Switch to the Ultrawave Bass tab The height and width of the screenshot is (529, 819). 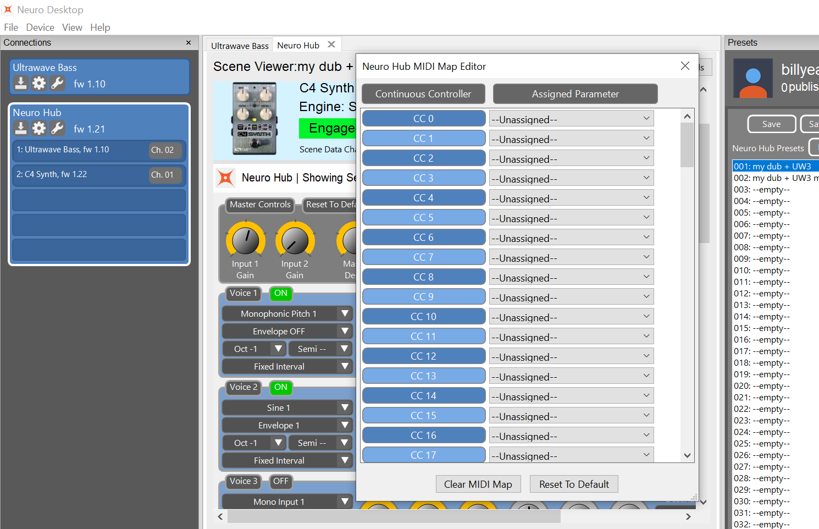click(x=240, y=46)
